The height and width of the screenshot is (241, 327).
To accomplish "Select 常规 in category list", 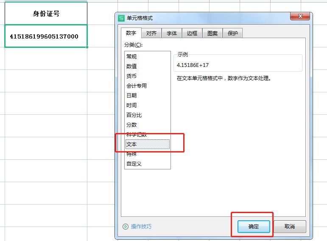I will coord(148,56).
